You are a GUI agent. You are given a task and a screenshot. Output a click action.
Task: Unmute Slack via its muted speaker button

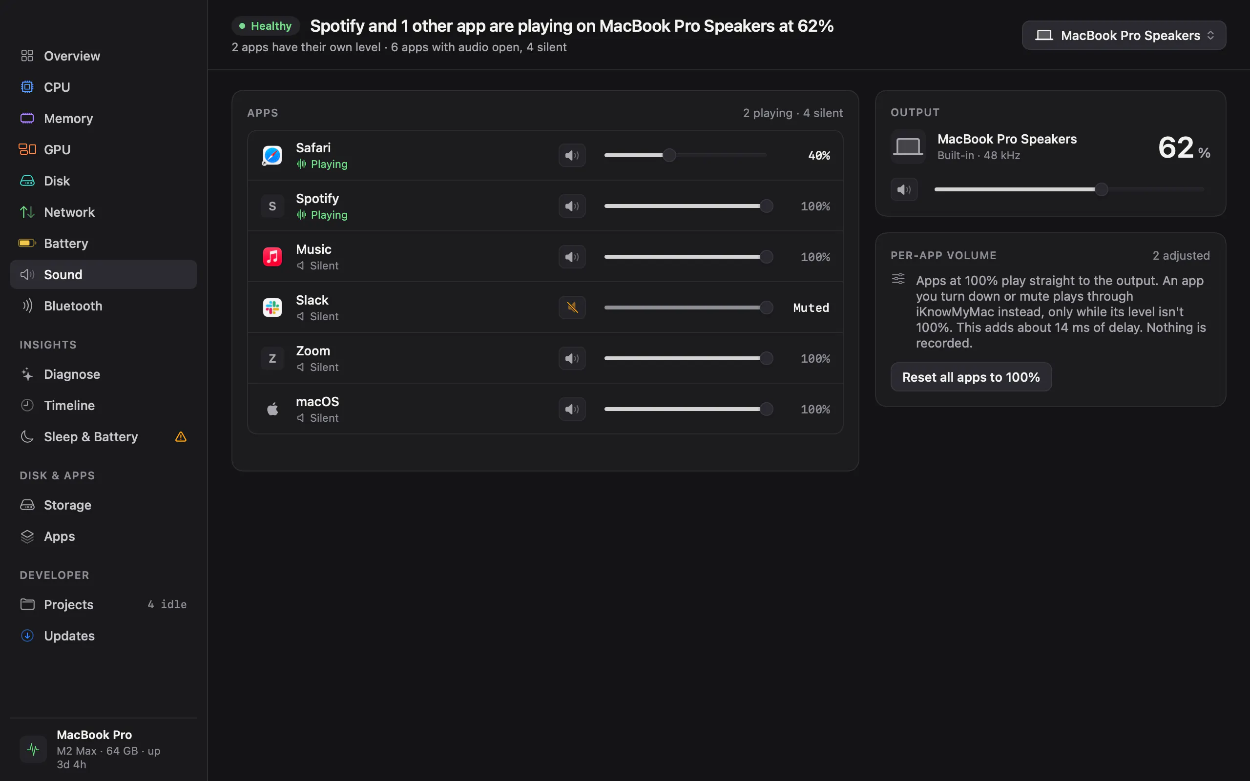point(572,308)
